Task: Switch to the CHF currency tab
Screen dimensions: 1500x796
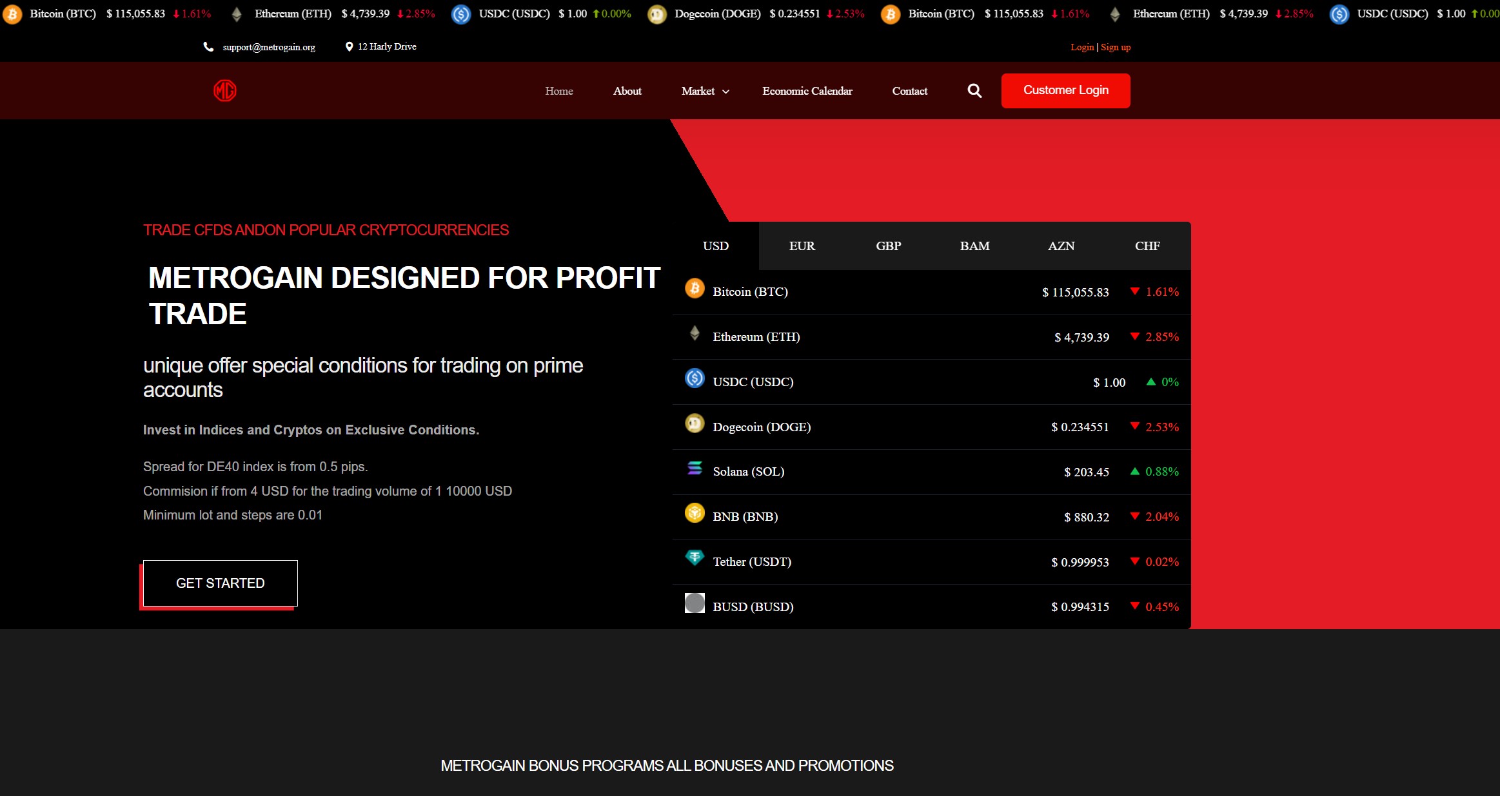Action: pyautogui.click(x=1147, y=246)
